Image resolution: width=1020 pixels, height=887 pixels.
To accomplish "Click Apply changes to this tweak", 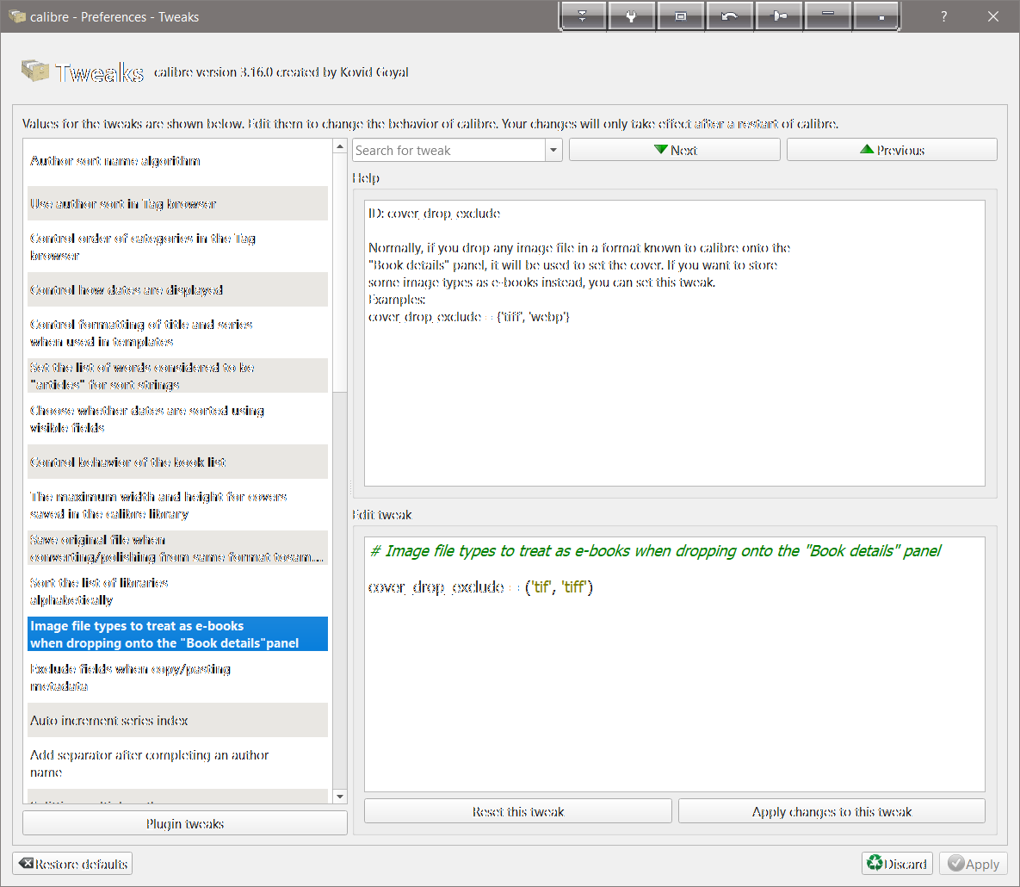I will click(831, 811).
